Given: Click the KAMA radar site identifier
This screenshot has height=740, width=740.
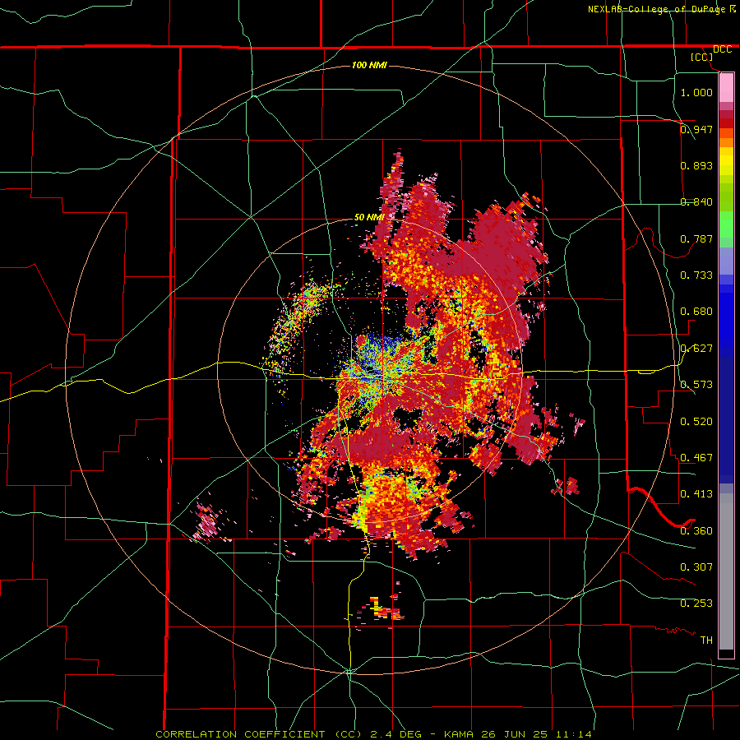Looking at the screenshot, I should pyautogui.click(x=458, y=734).
